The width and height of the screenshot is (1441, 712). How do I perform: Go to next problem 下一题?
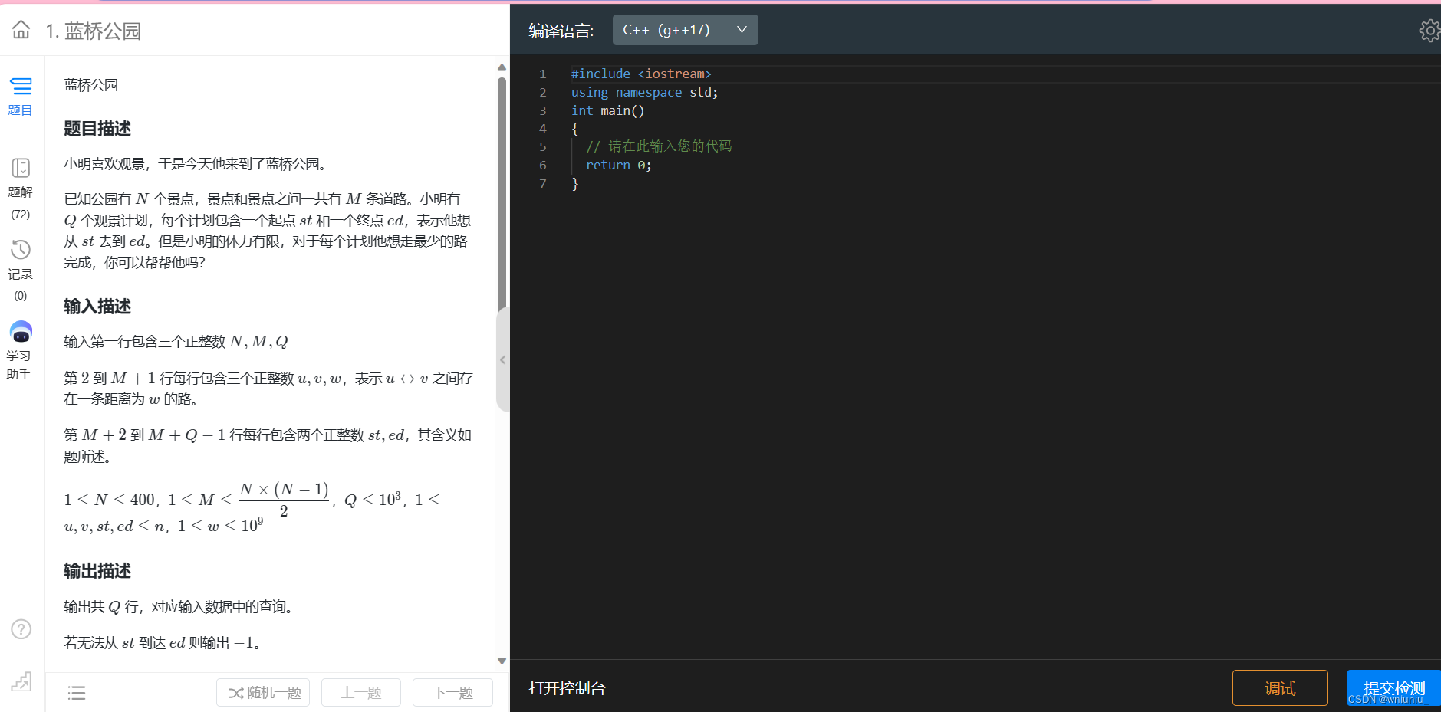click(x=452, y=693)
